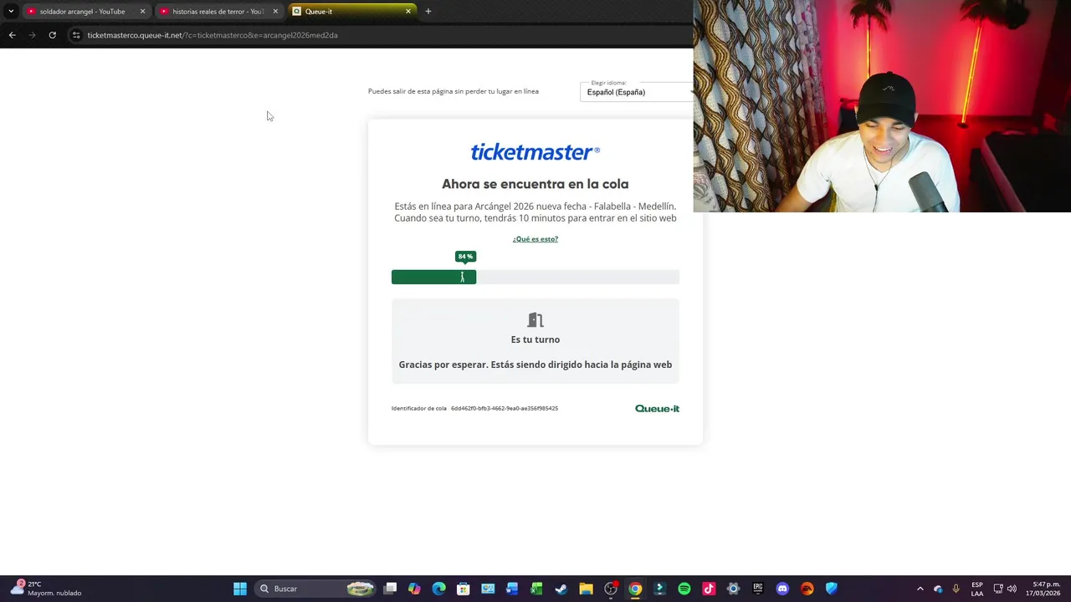Switch to historias reales de terror tab

(218, 12)
